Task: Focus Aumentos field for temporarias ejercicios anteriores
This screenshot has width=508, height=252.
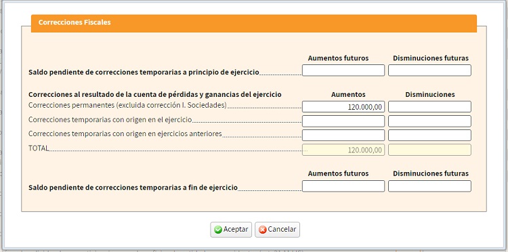Action: 343,135
